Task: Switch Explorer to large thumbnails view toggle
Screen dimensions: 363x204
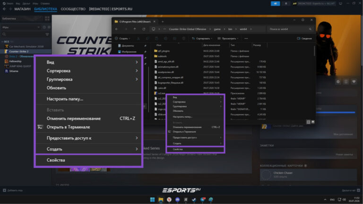Action: pyautogui.click(x=313, y=122)
